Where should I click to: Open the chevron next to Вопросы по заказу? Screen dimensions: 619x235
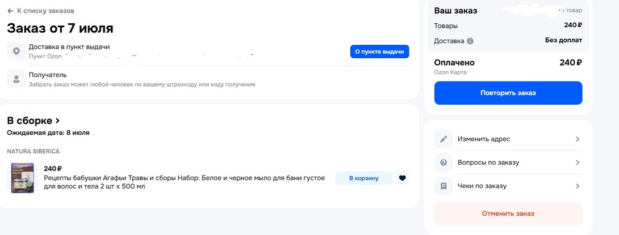click(x=578, y=163)
